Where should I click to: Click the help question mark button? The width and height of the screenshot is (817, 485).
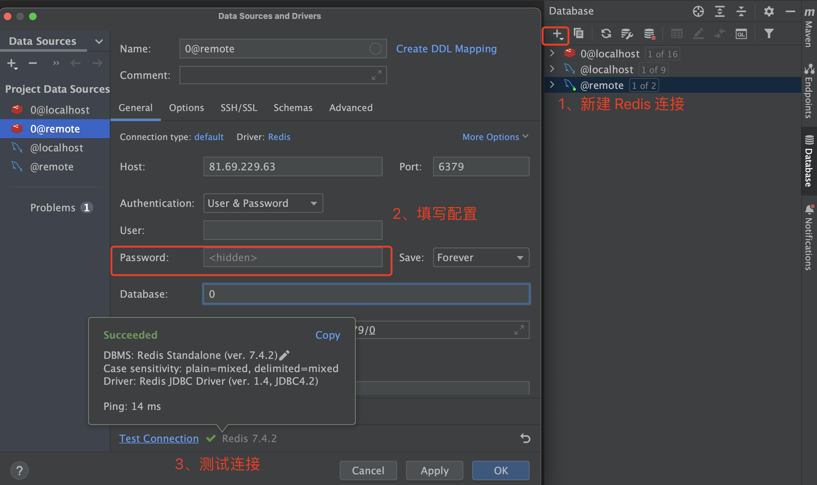pyautogui.click(x=20, y=470)
